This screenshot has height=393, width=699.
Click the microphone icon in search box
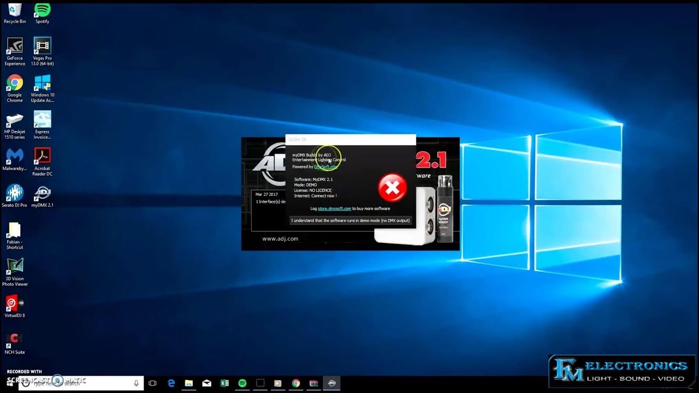tap(137, 383)
